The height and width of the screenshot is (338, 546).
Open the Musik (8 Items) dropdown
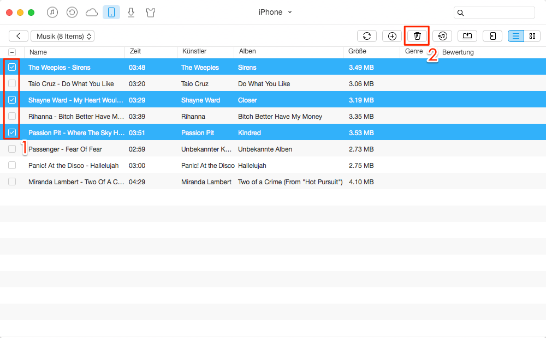63,36
